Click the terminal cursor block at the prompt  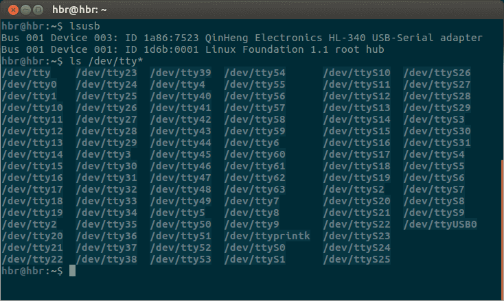coord(72,271)
